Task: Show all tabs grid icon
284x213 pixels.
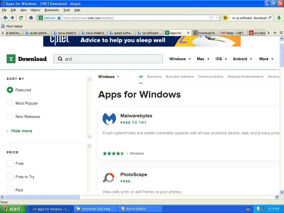Action: [281, 33]
